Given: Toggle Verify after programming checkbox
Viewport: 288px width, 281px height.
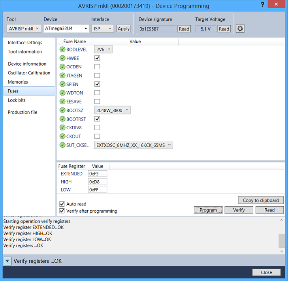Looking at the screenshot, I should pos(62,211).
